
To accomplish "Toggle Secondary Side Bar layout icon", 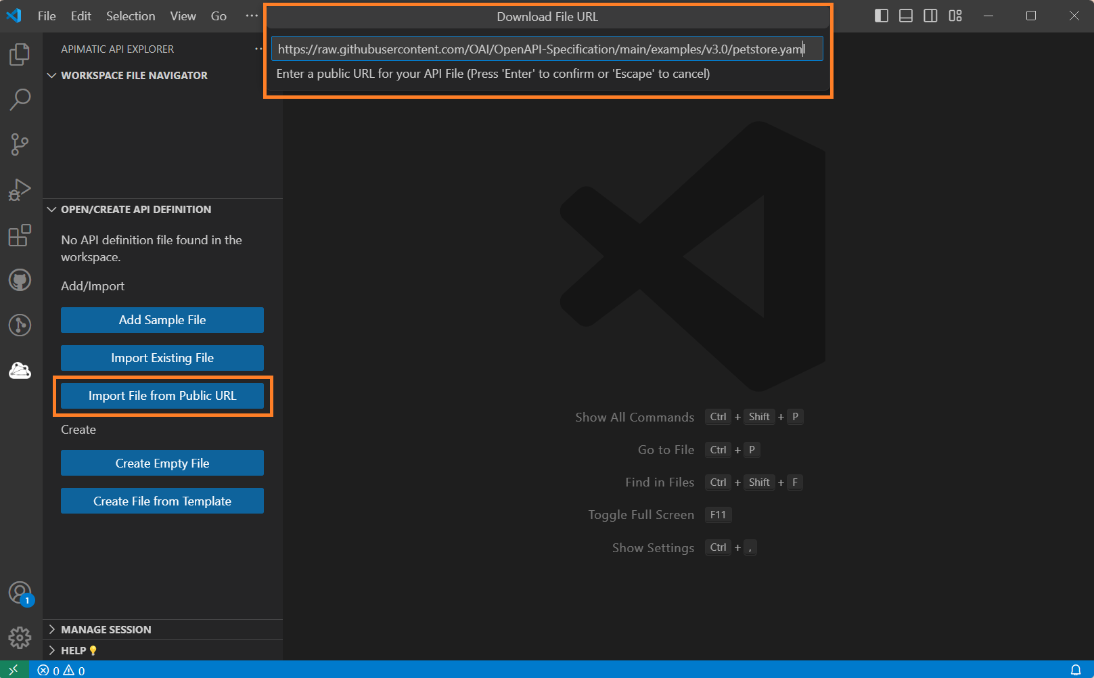I will (x=931, y=16).
